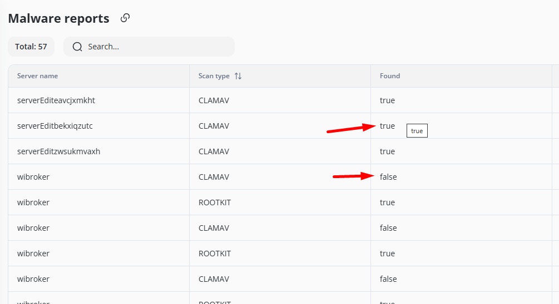Select the Found column header
The image size is (559, 304).
[x=390, y=76]
